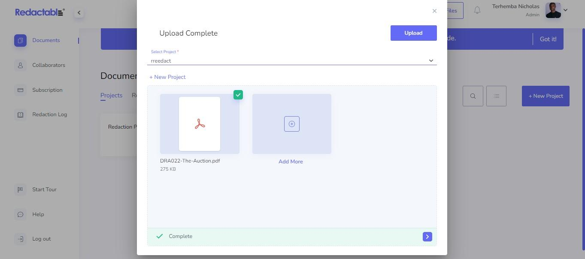
Task: Click the DRA022-The-Auction.pdf file name
Action: 190,161
